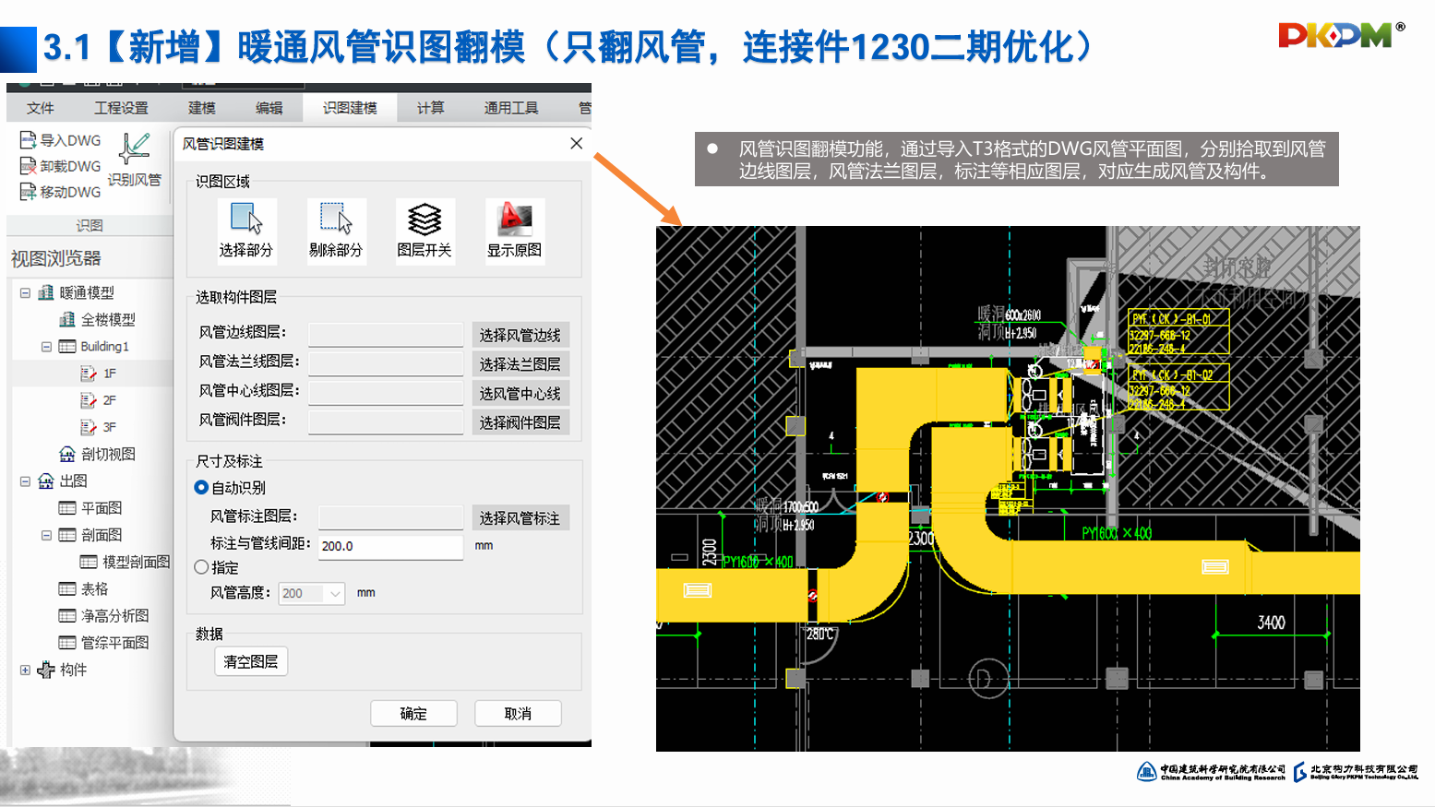The height and width of the screenshot is (807, 1435).
Task: Select the 全楼模型 text label
Action: click(x=108, y=319)
